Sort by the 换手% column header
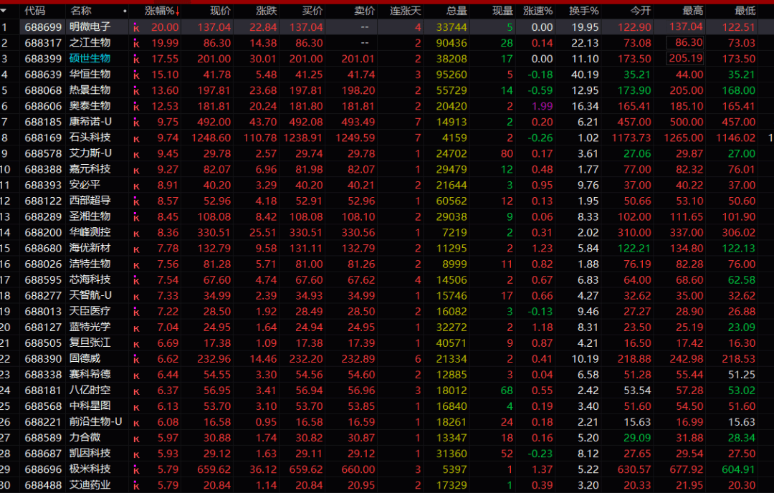Image resolution: width=774 pixels, height=493 pixels. click(584, 10)
